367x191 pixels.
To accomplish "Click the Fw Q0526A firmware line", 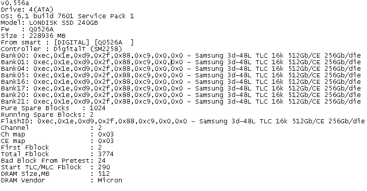I will click(27, 29).
